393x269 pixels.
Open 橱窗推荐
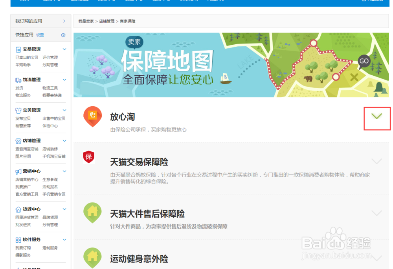coord(23,126)
